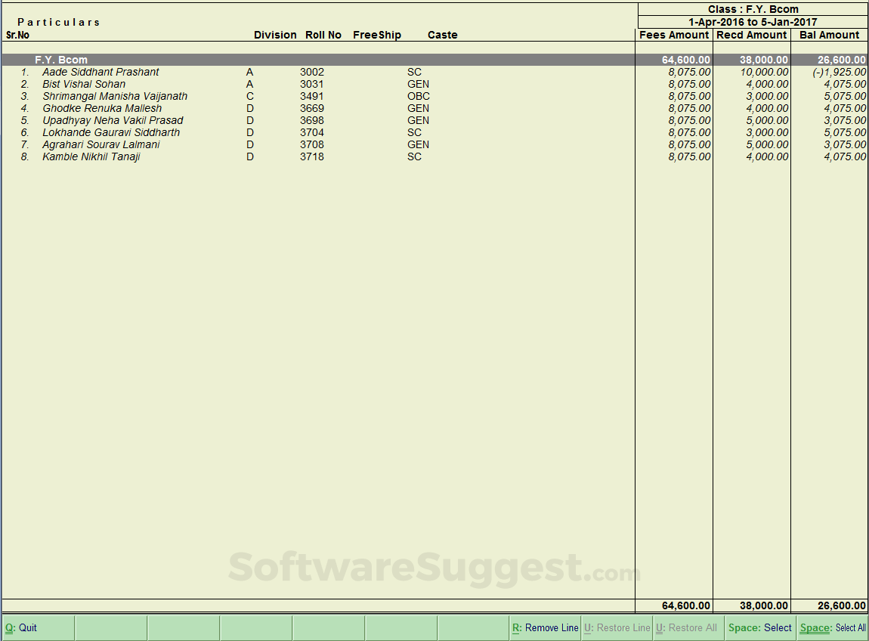Viewport: 869px width, 641px height.
Task: Click the Q: Quit button
Action: (x=23, y=627)
